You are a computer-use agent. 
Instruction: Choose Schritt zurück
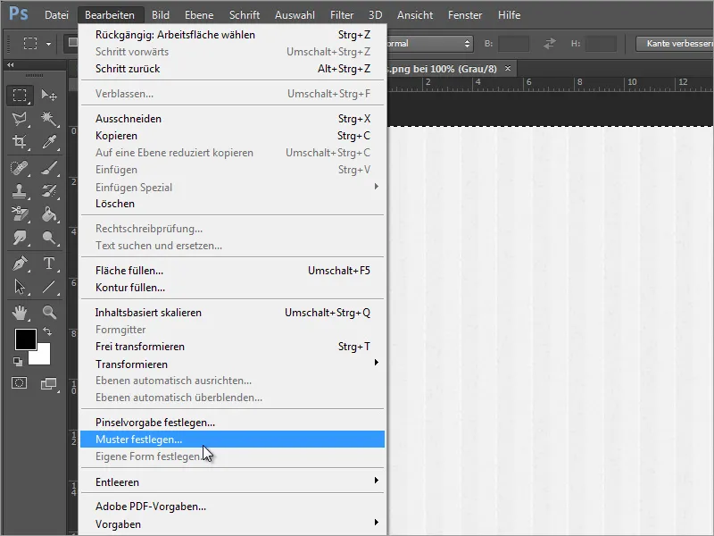(x=232, y=69)
